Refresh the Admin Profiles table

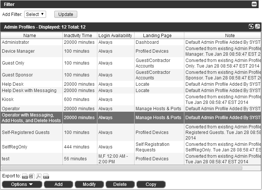tap(251, 26)
